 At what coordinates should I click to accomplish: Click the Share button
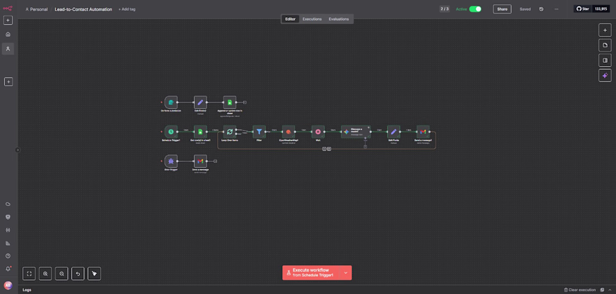pos(502,9)
